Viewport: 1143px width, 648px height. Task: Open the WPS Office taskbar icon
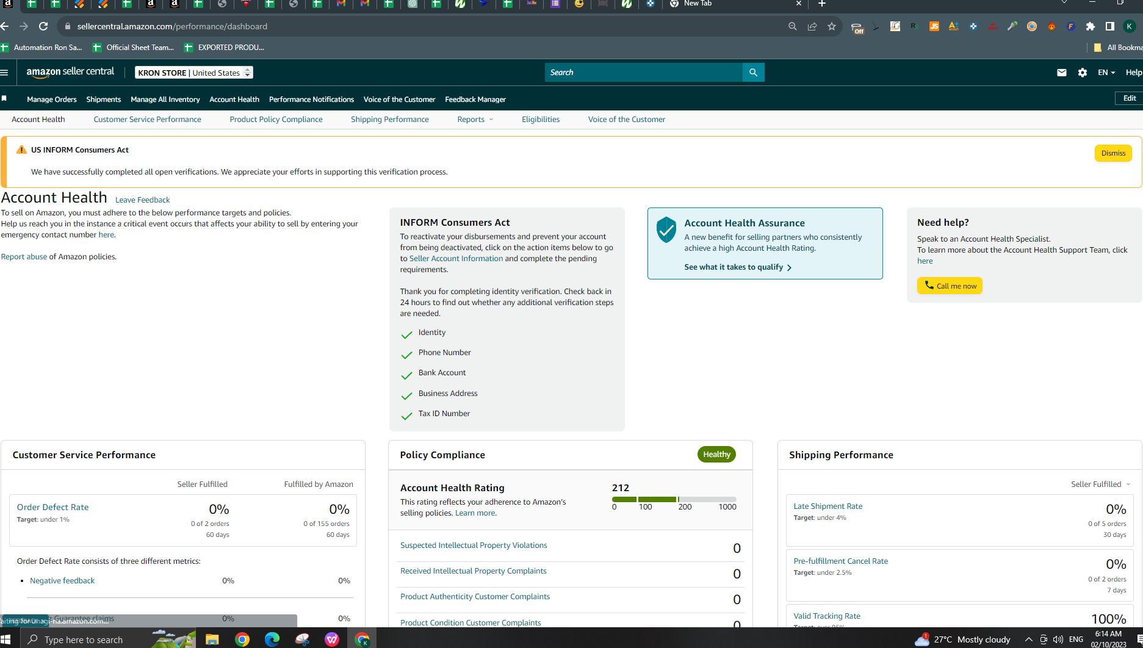click(332, 639)
